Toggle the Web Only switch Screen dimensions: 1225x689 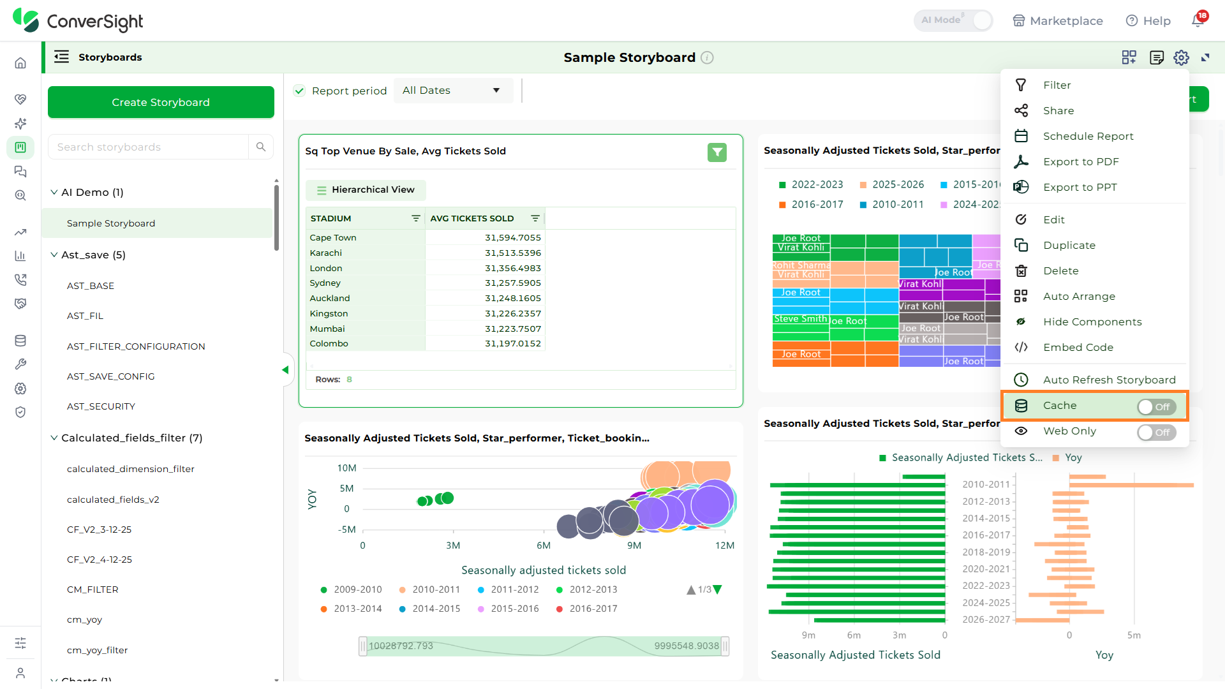(1156, 432)
